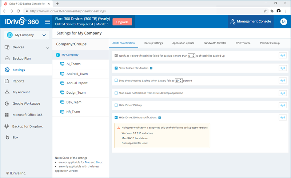
Task: Enable Hide IDrive 360 tray checkbox
Action: (116, 105)
